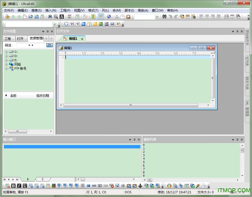Open the 格式(T) menu
The image size is (252, 197).
tap(93, 11)
